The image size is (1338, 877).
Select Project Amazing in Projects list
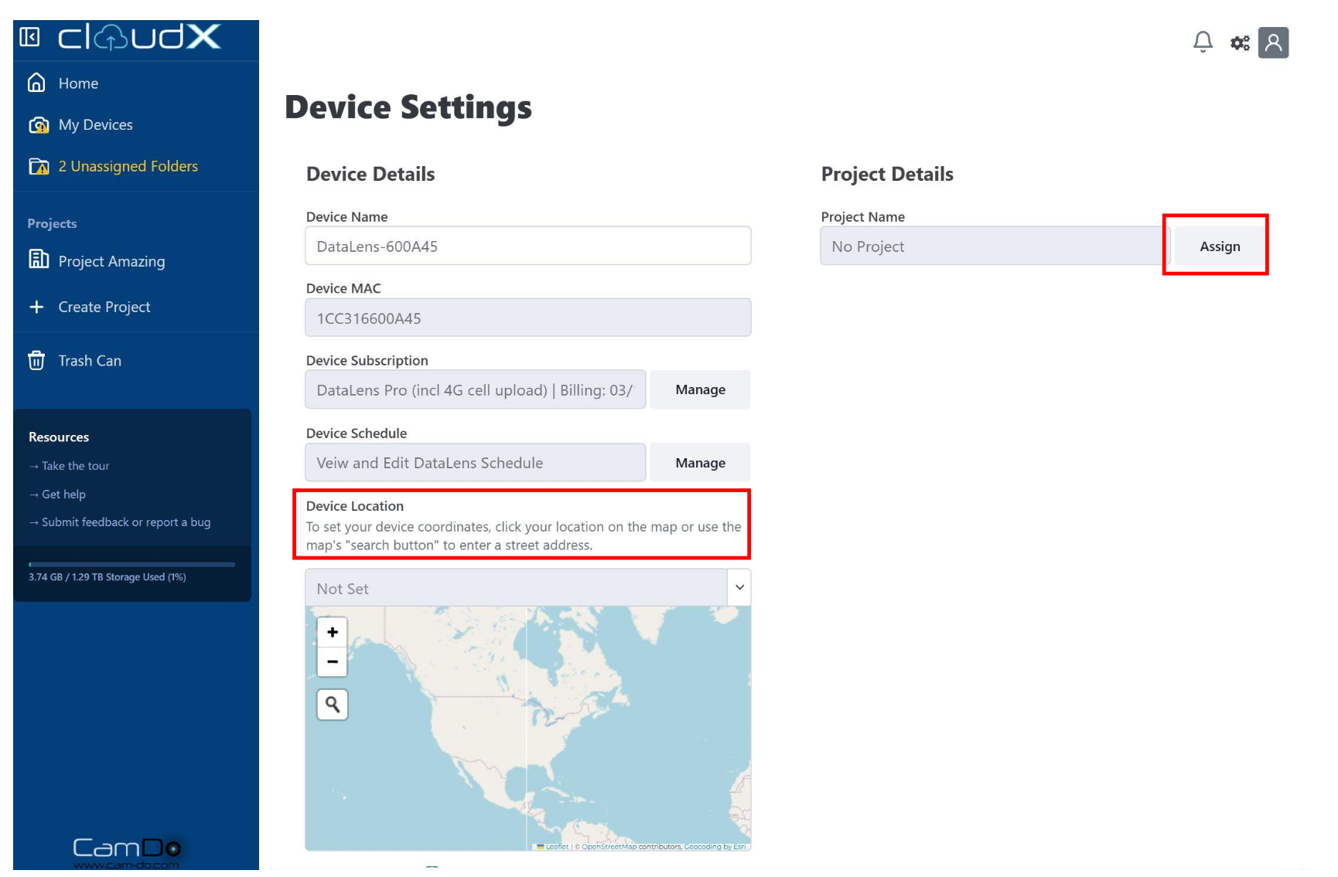111,262
